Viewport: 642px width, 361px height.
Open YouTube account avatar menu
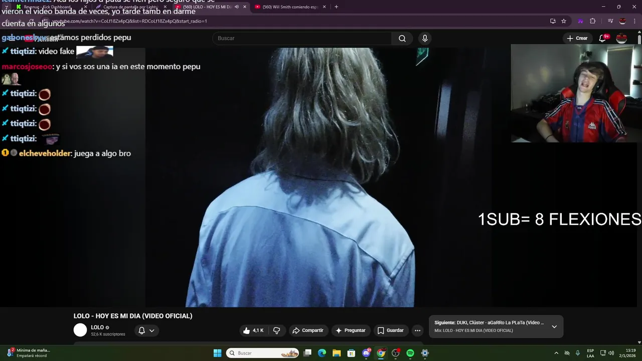[x=621, y=38]
